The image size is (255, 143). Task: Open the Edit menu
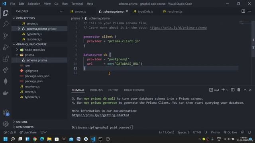coord(21,4)
